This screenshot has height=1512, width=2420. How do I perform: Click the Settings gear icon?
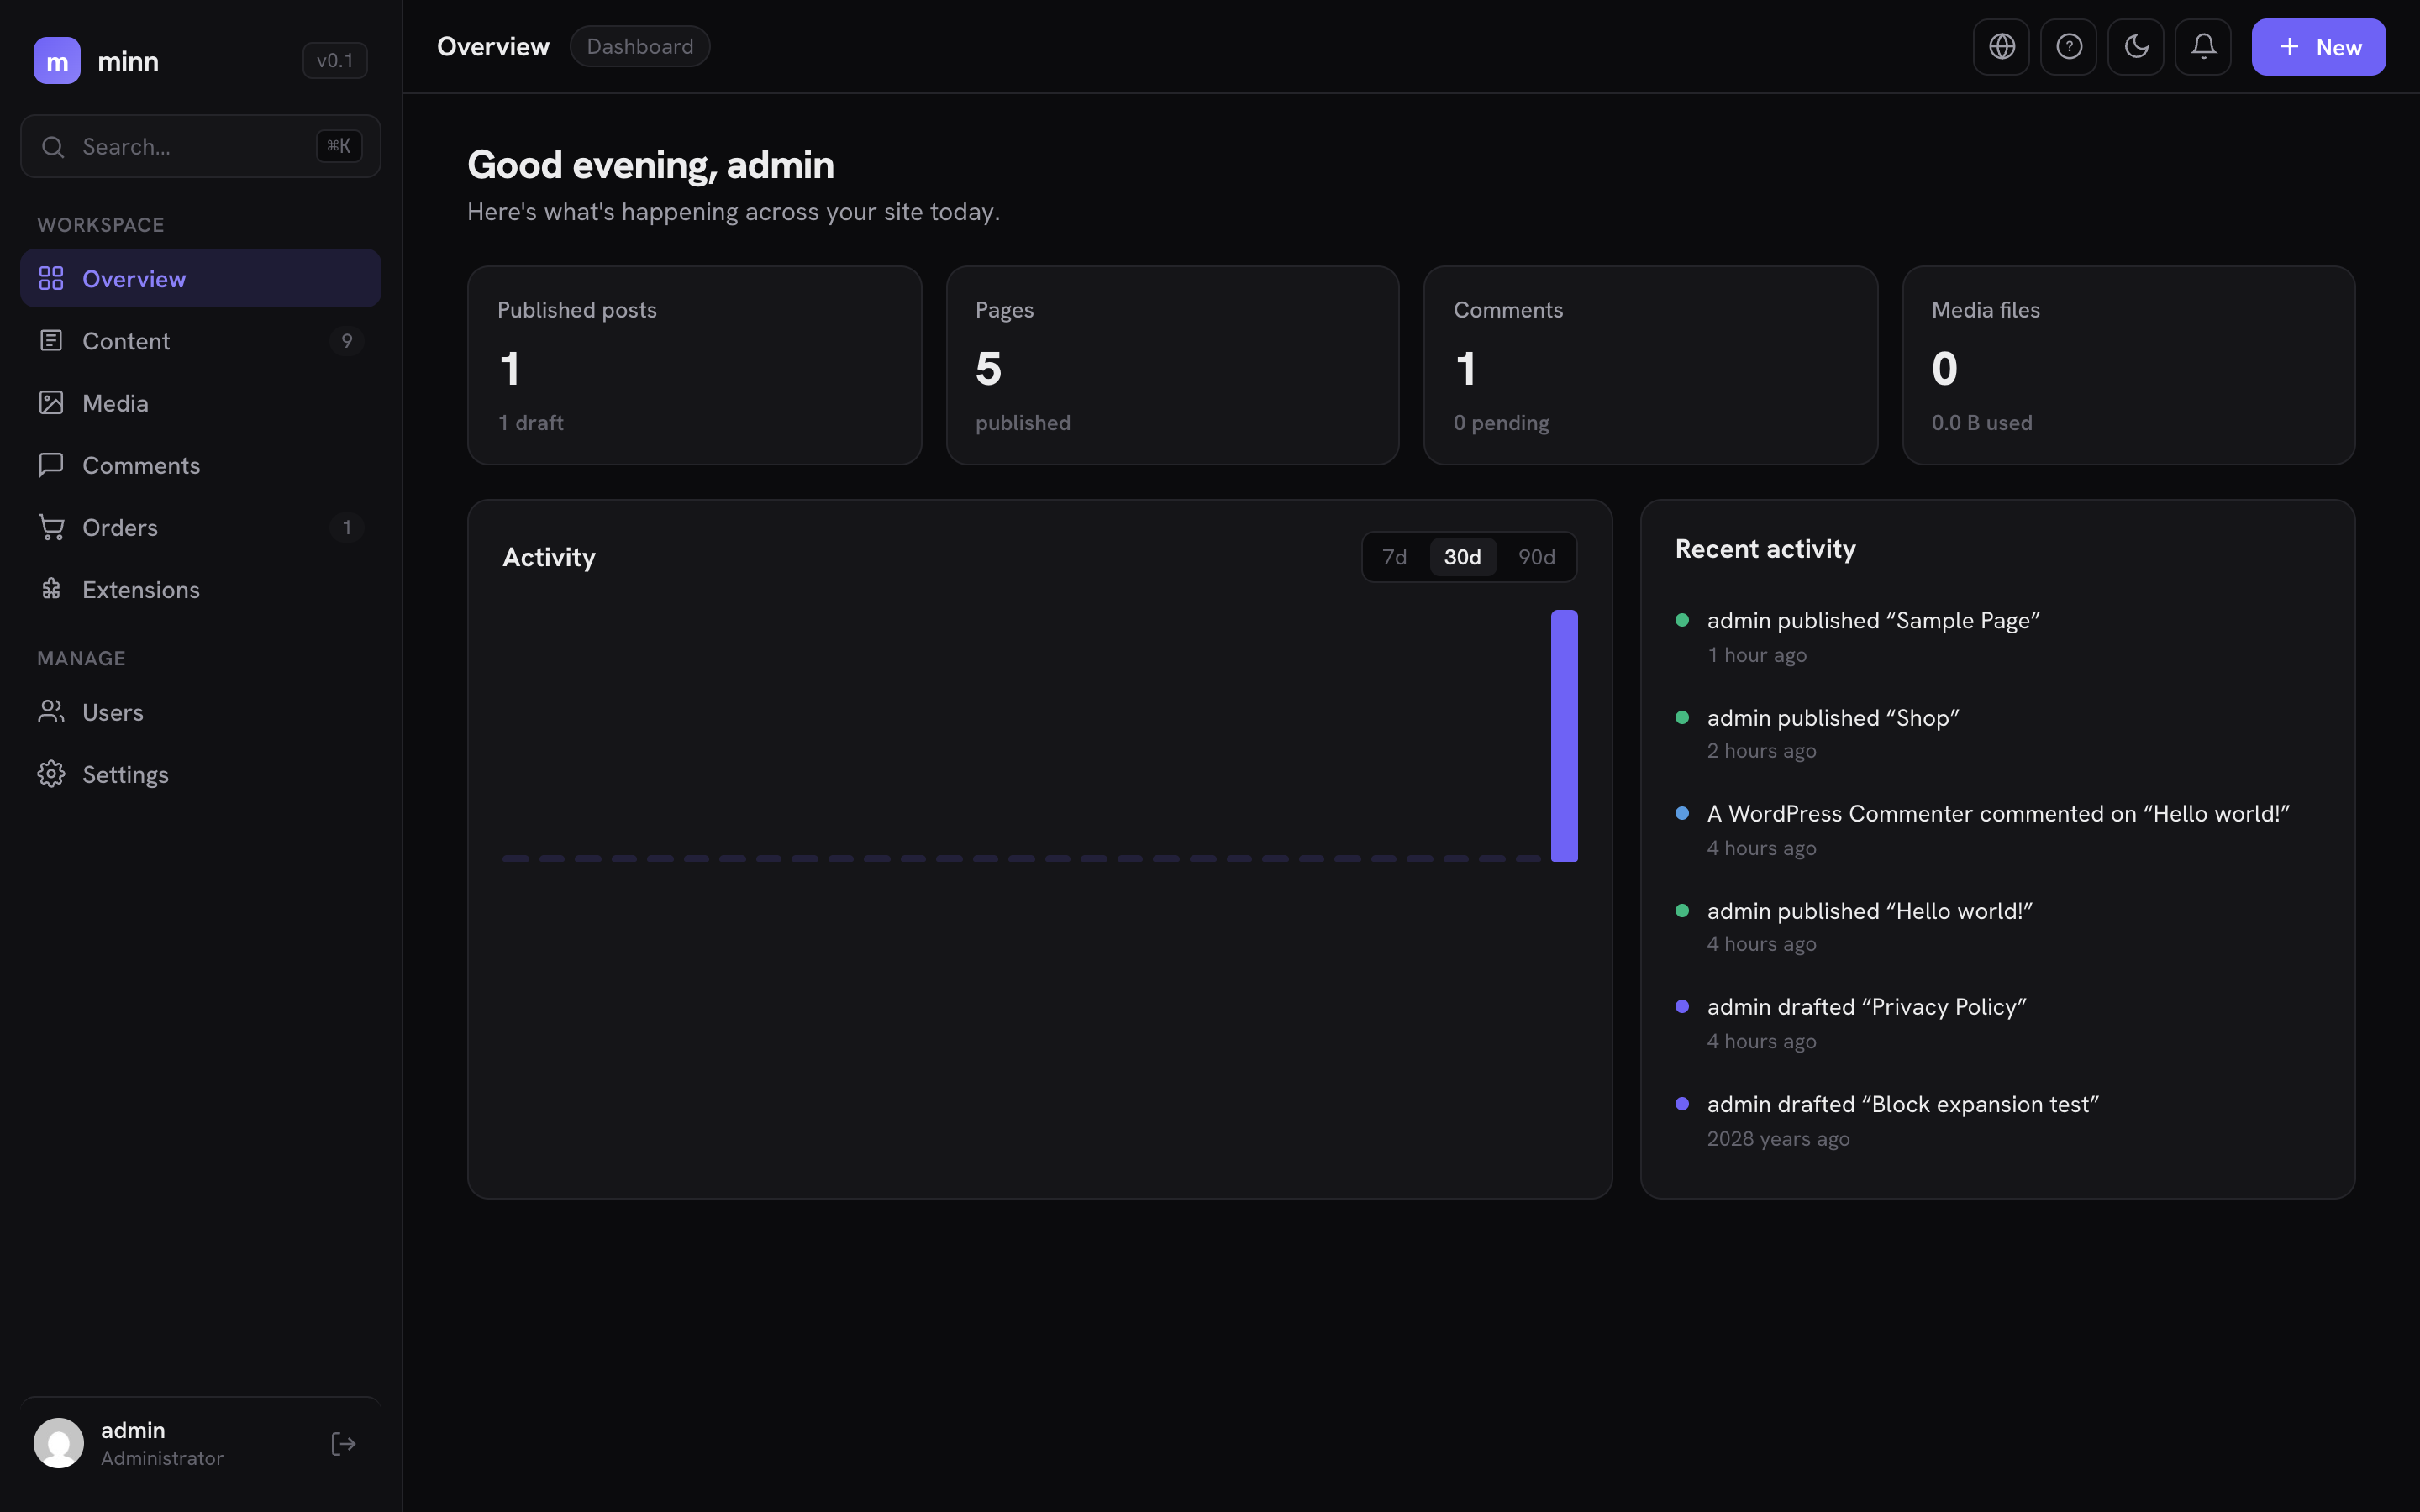point(51,773)
